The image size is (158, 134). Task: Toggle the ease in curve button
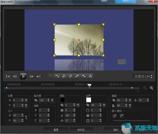tap(114, 116)
